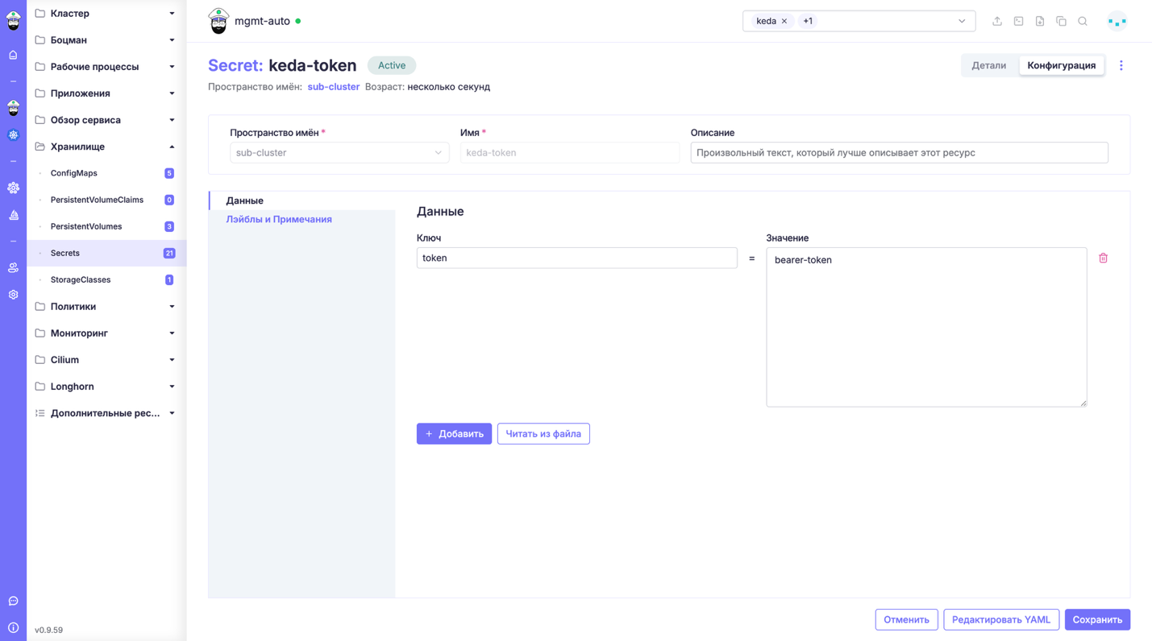The height and width of the screenshot is (641, 1152).
Task: Select Secrets in the sidebar
Action: tap(106, 253)
